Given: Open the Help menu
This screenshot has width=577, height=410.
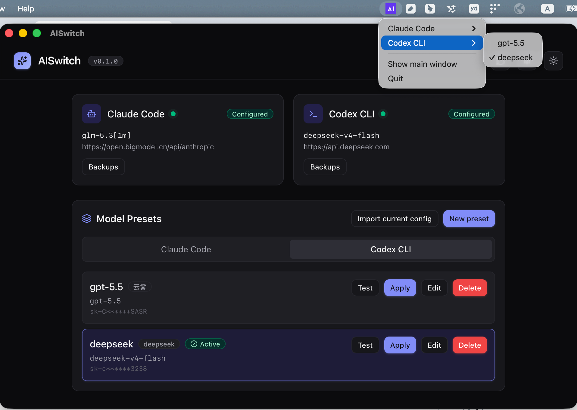Looking at the screenshot, I should point(26,9).
